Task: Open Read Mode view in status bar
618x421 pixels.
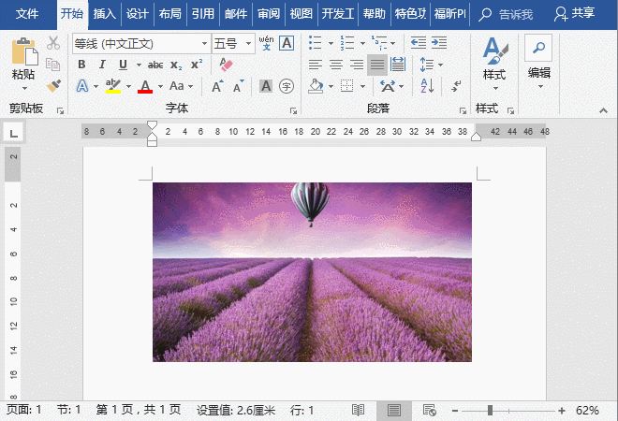Action: 358,411
